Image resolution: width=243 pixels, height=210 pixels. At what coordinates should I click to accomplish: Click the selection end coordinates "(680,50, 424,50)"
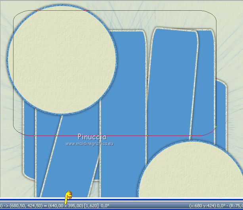[x=26, y=206]
